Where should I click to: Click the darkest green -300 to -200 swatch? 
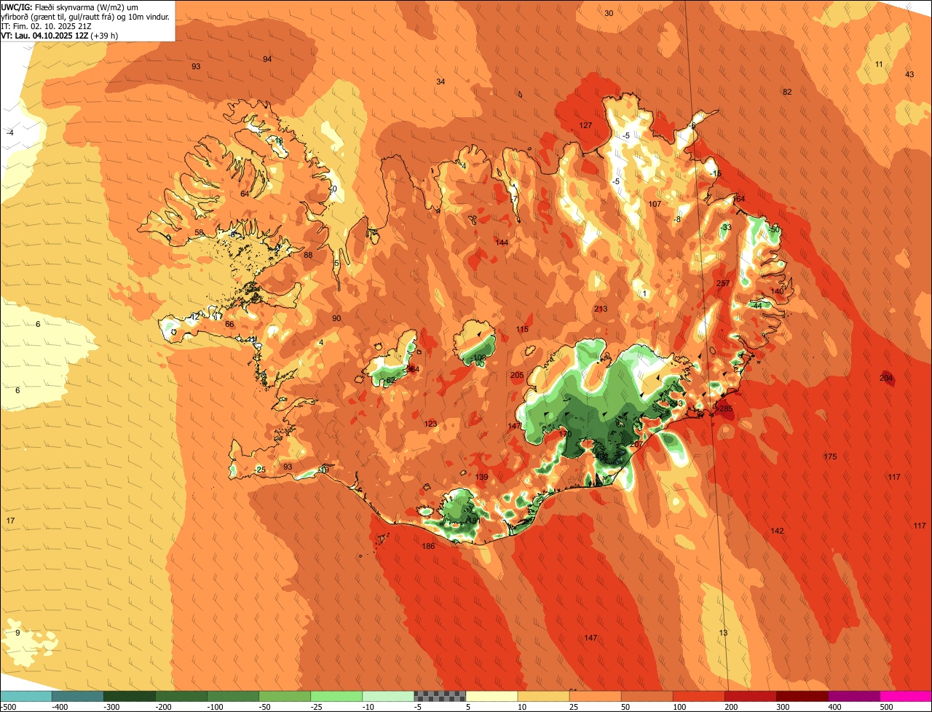(x=129, y=696)
